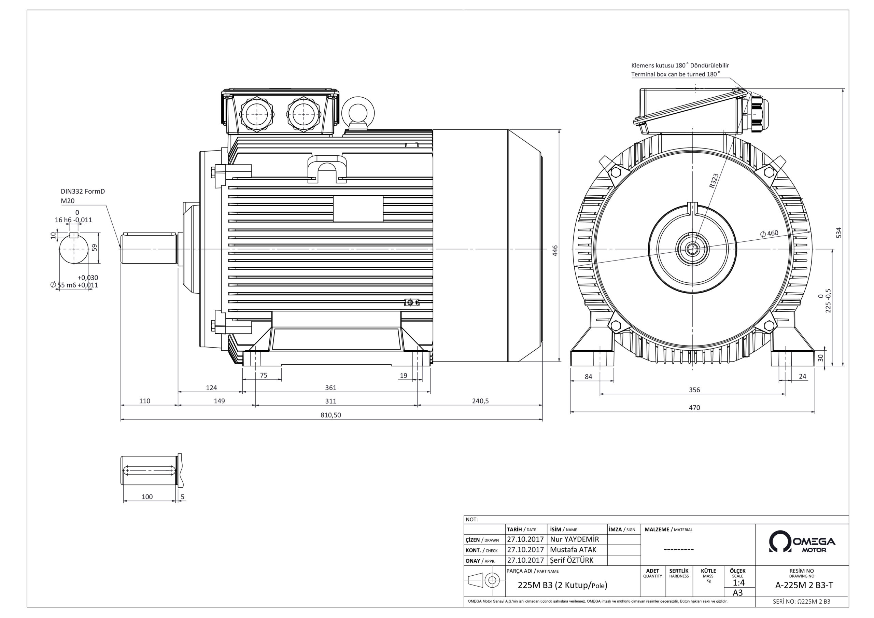
Task: Click the OMEGA Motor logo
Action: click(802, 542)
